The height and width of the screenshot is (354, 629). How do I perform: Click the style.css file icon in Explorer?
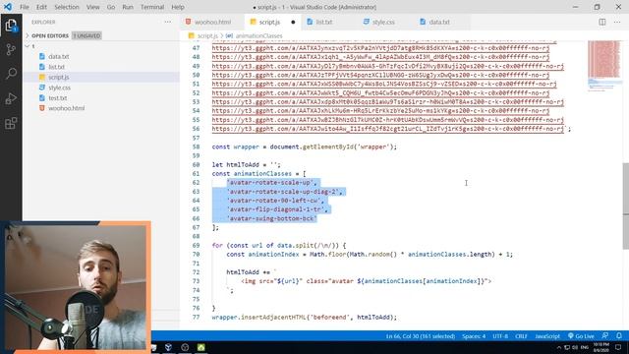click(42, 88)
